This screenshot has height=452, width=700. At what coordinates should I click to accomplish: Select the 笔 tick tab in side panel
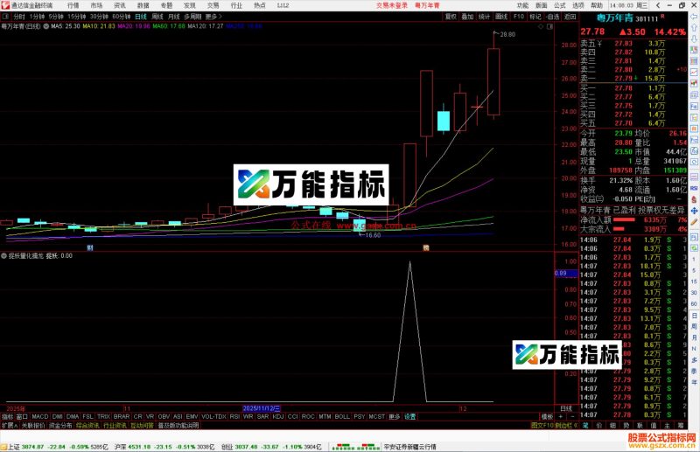(585, 425)
